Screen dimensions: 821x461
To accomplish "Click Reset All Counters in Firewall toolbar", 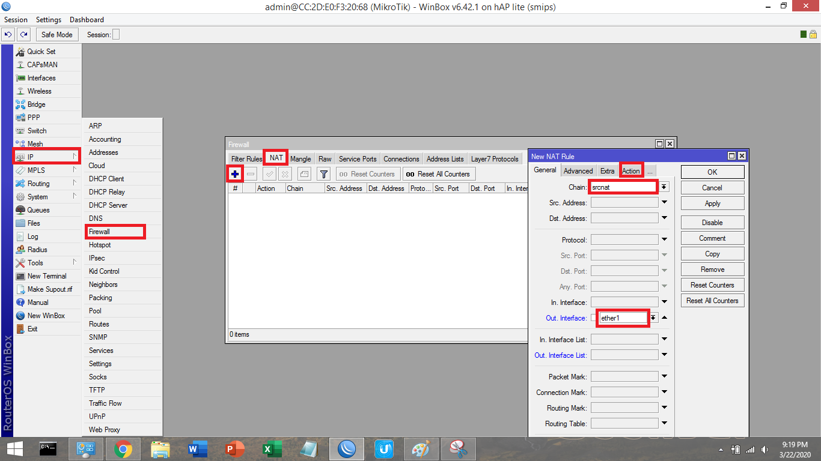I will click(439, 174).
